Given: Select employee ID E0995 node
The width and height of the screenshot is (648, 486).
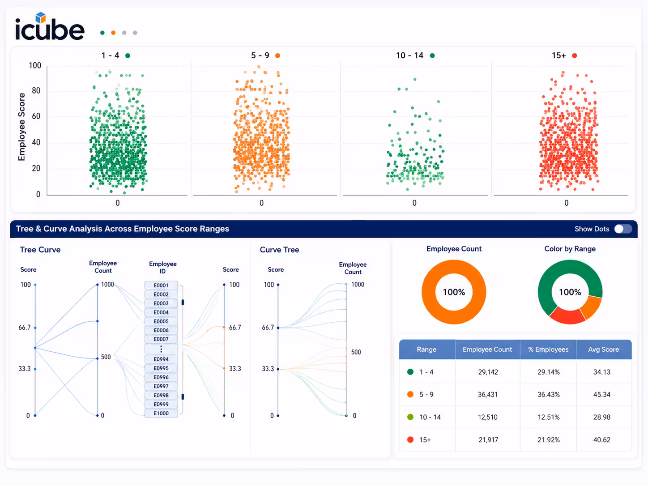Looking at the screenshot, I should click(x=161, y=368).
